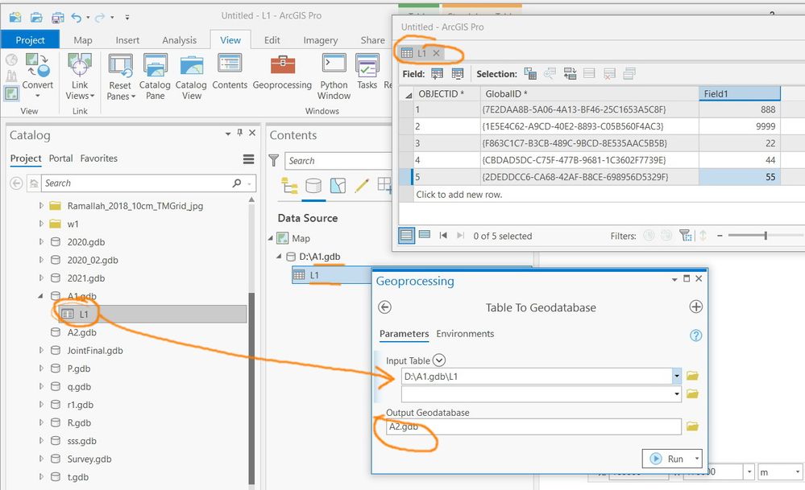Expand the Input Table options chevron
This screenshot has width=805, height=490.
pyautogui.click(x=439, y=360)
